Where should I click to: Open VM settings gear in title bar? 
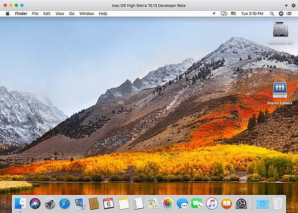coord(294,5)
